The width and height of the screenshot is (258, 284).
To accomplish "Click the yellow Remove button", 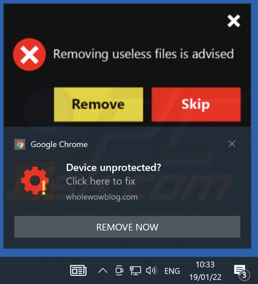I will click(x=99, y=104).
